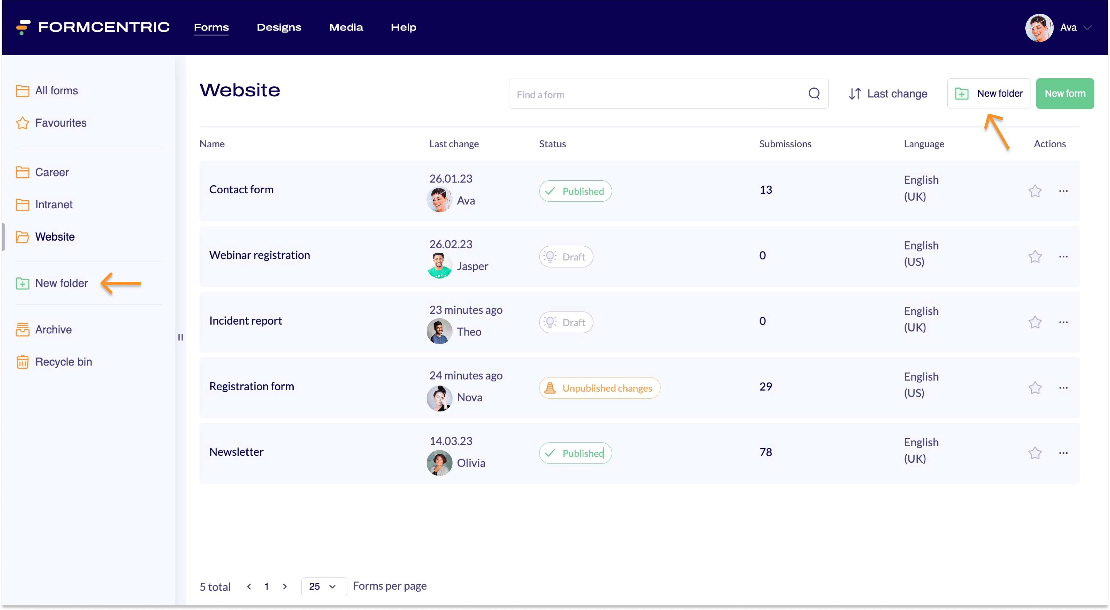Viewport: 1110px width, 610px height.
Task: Favourite the Incident report form
Action: coord(1035,322)
